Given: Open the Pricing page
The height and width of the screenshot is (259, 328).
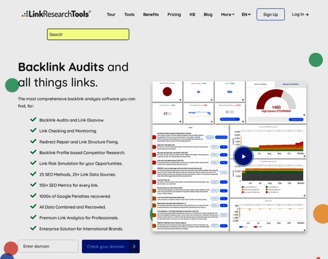Looking at the screenshot, I should tap(174, 14).
